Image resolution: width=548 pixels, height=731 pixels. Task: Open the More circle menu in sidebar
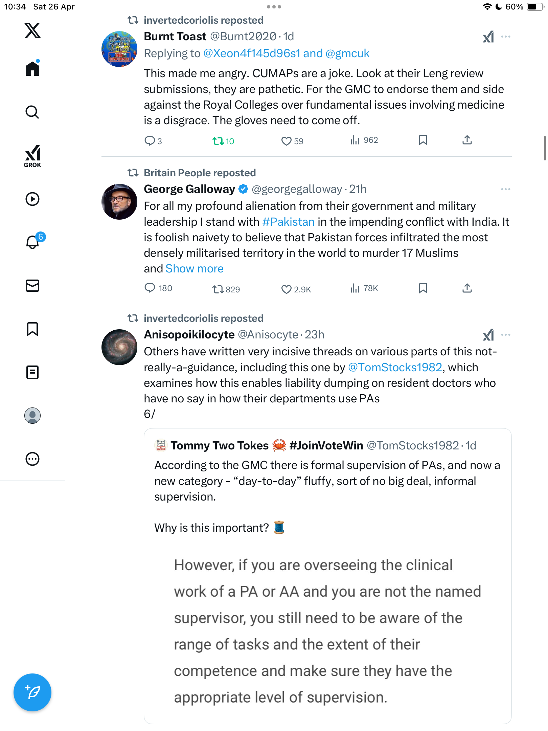tap(32, 459)
